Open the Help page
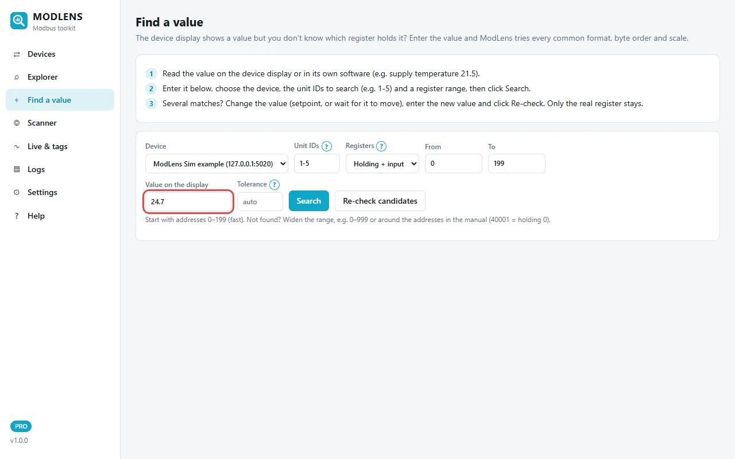Viewport: 735px width, 459px height. click(x=60, y=216)
